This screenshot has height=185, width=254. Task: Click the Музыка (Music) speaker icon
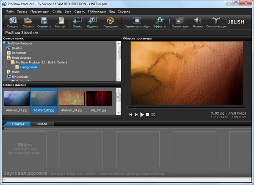pyautogui.click(x=198, y=21)
